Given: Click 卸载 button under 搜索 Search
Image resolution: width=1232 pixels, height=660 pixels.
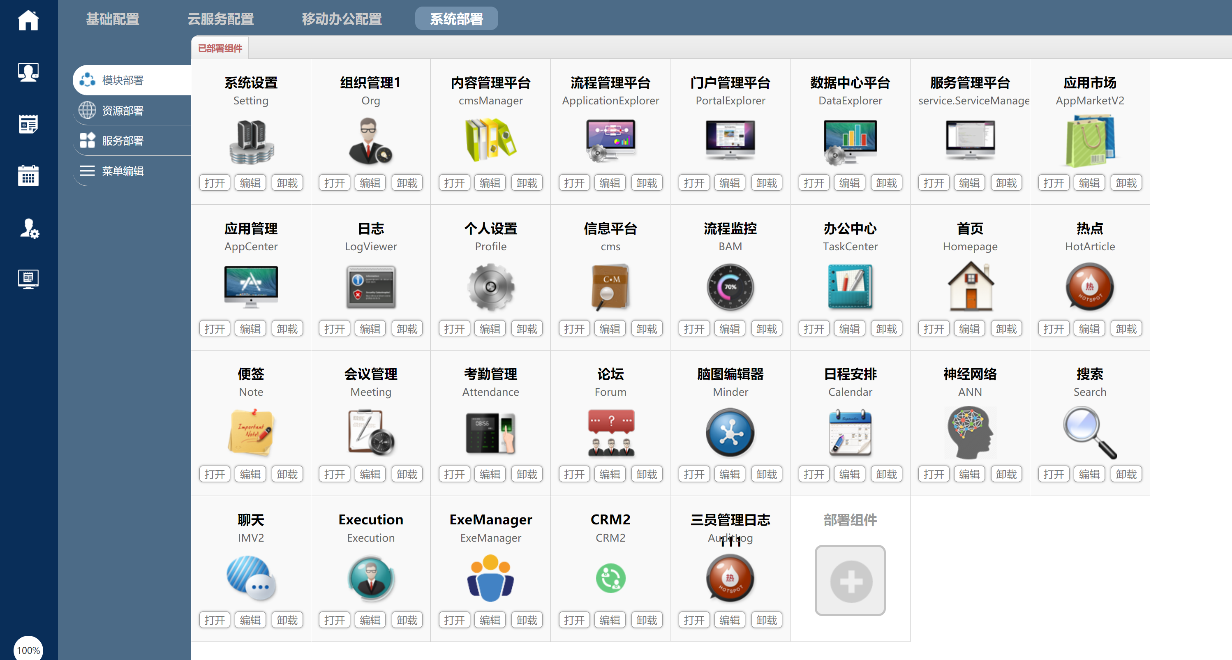Looking at the screenshot, I should click(x=1126, y=474).
